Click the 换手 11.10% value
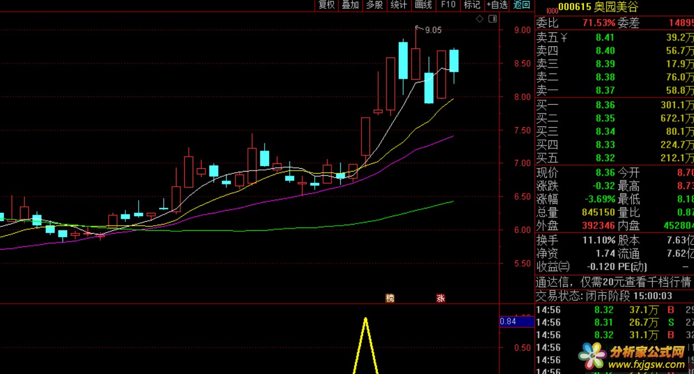Viewport: 694px width, 374px height. (600, 240)
